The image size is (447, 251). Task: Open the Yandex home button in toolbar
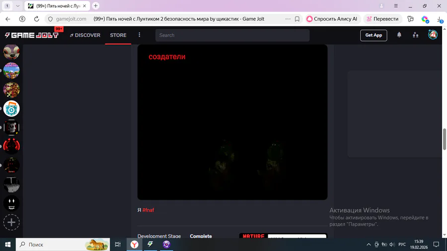[x=22, y=19]
